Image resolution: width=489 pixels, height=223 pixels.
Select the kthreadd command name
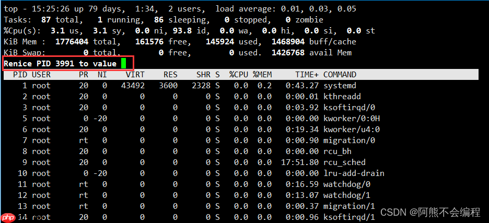pos(342,97)
